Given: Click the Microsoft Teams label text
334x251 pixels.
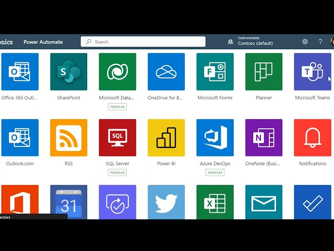Looking at the screenshot, I should point(313,98).
